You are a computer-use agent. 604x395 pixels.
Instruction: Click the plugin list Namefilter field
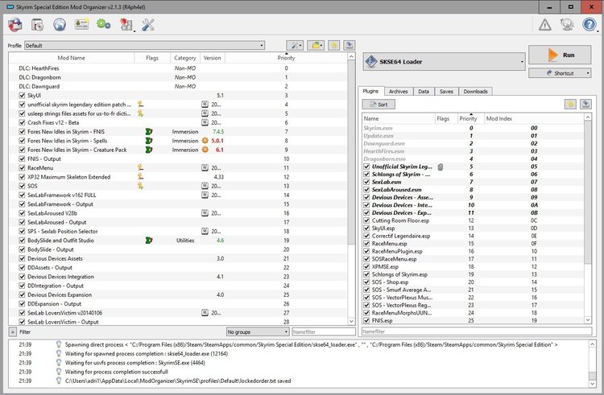click(477, 331)
